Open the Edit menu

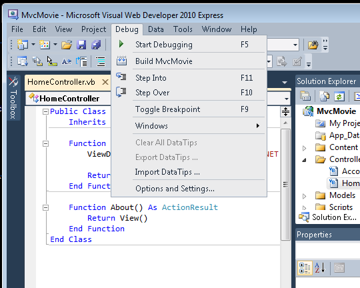pyautogui.click(x=39, y=29)
